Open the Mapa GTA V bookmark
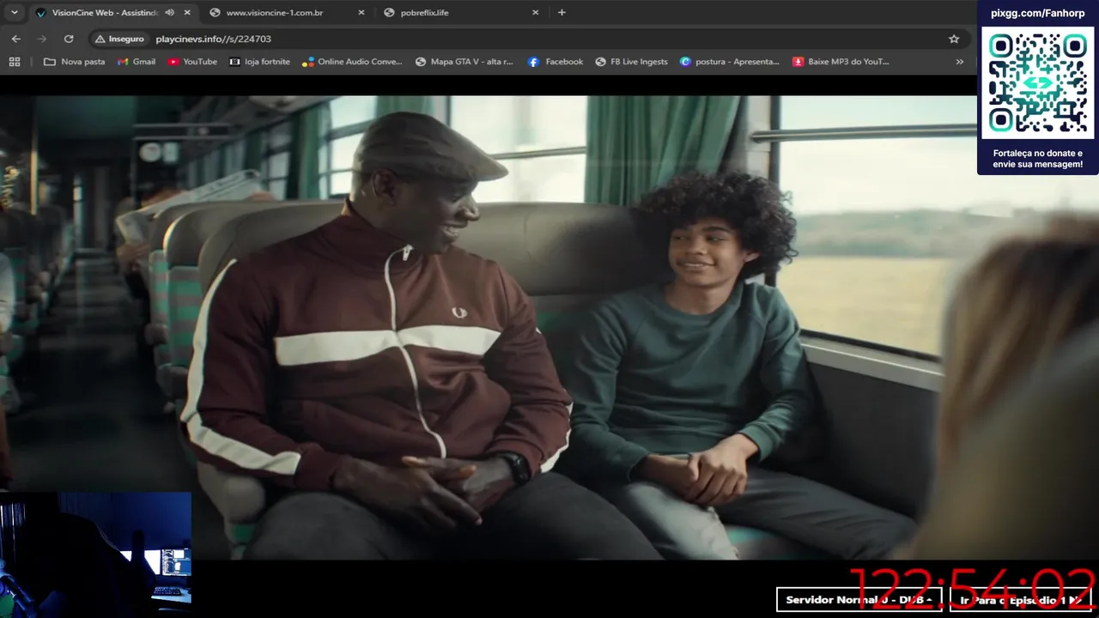This screenshot has width=1099, height=618. (464, 62)
